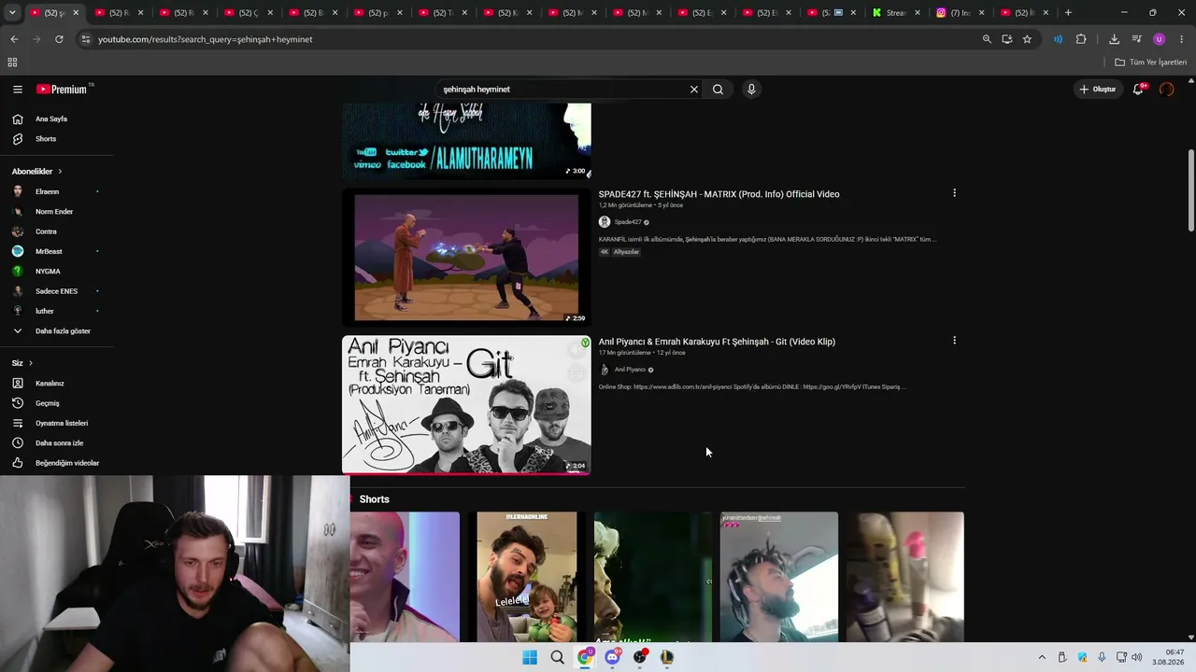The height and width of the screenshot is (672, 1196).
Task: Open YouTube notifications bell
Action: (1138, 90)
